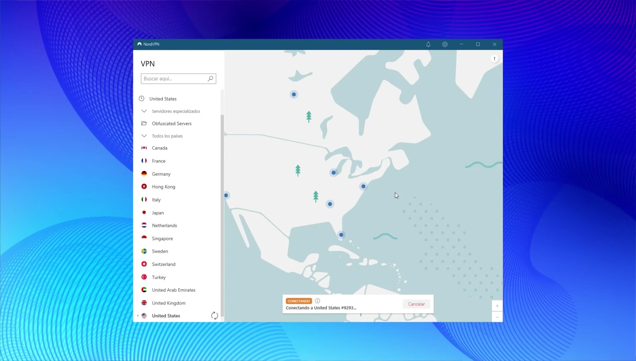Click the Turkey flag icon

click(144, 277)
